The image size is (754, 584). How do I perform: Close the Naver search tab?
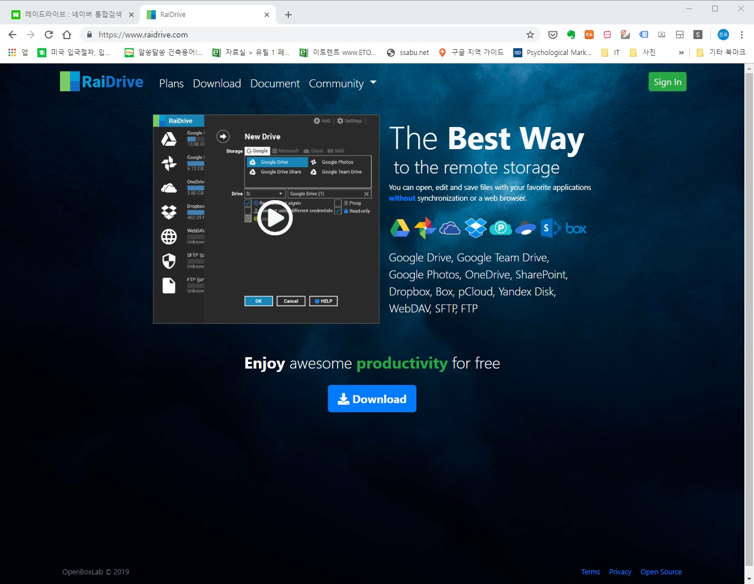coord(131,15)
